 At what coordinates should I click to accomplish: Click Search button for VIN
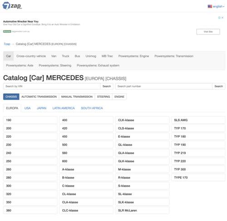tap(107, 86)
